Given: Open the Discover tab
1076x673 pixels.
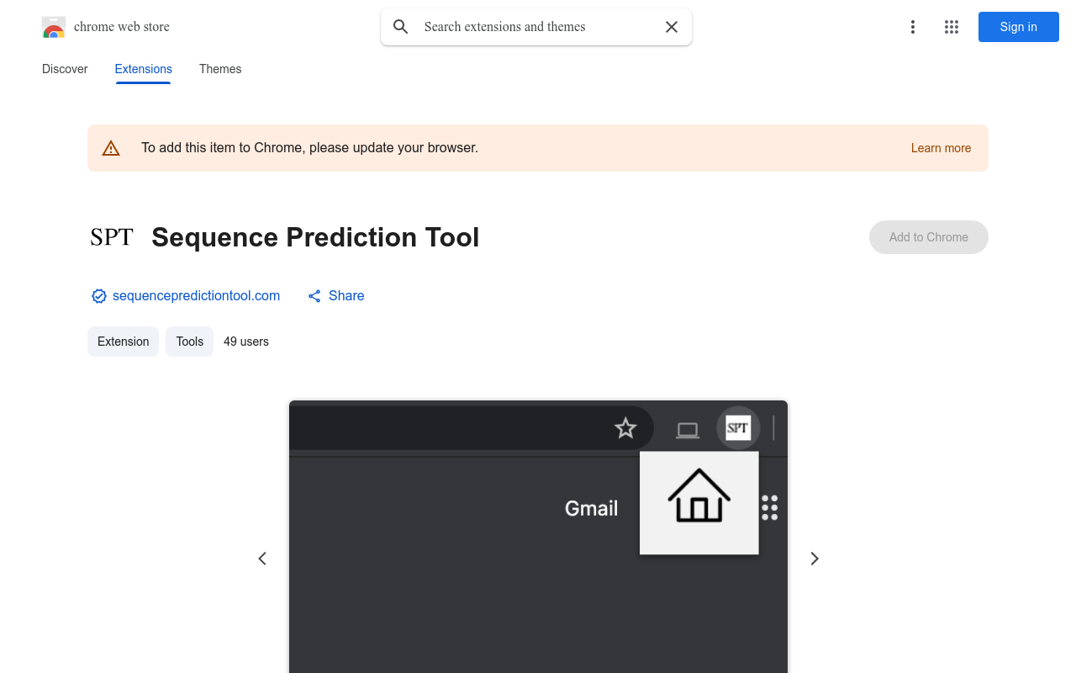Looking at the screenshot, I should click(x=65, y=69).
